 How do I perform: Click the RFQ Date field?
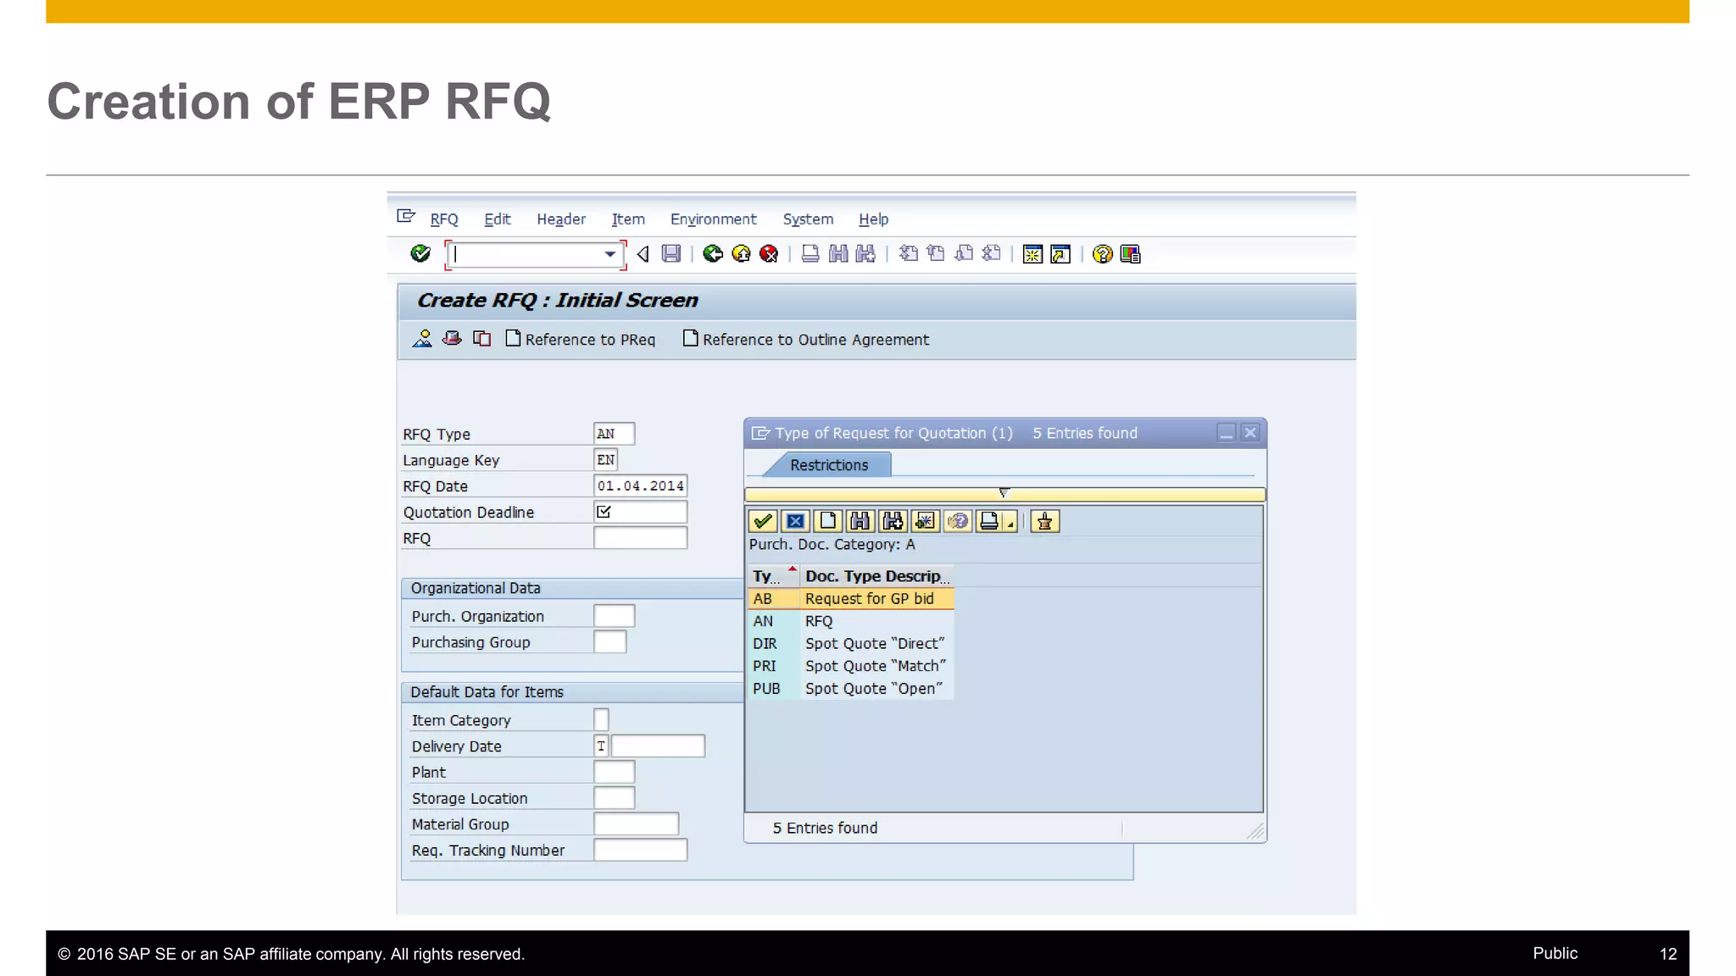pos(640,486)
